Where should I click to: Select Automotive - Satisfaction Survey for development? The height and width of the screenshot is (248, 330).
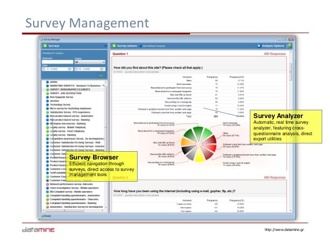(x=76, y=207)
